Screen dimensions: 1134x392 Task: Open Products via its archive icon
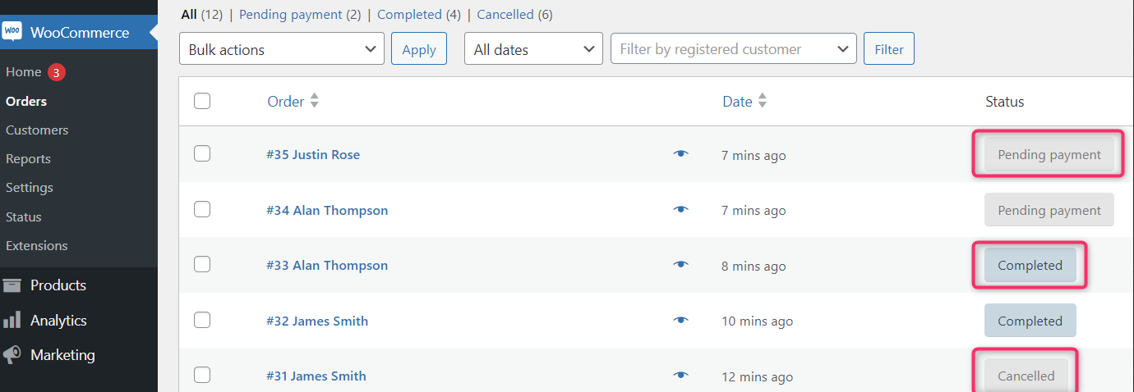pyautogui.click(x=12, y=285)
